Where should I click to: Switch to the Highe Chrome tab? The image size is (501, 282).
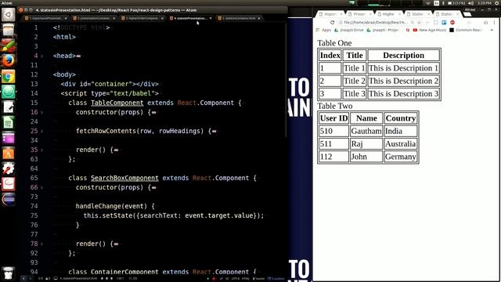[x=388, y=14]
